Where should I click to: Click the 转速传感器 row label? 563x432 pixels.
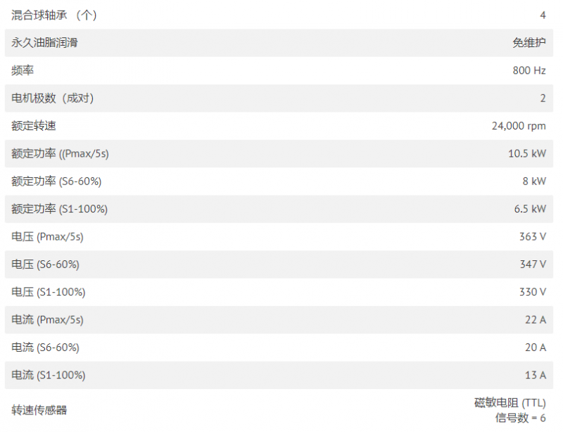(39, 409)
